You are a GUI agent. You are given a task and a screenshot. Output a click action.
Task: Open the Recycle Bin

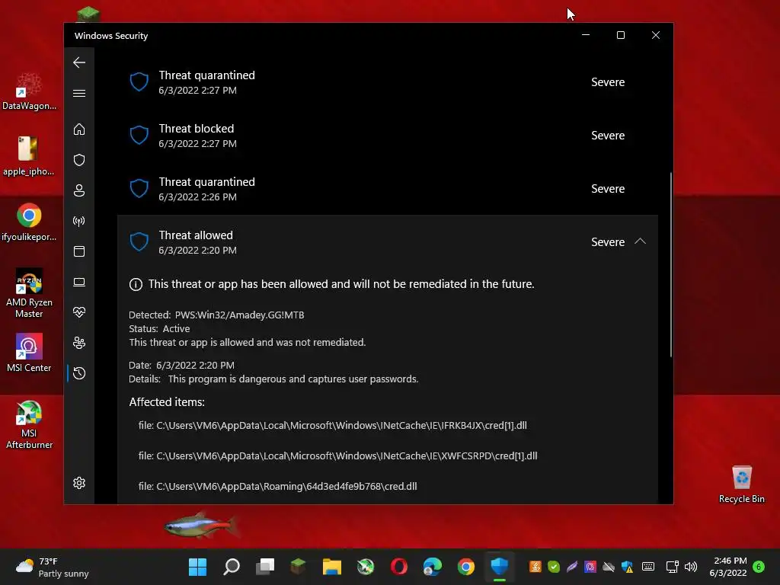(x=742, y=484)
